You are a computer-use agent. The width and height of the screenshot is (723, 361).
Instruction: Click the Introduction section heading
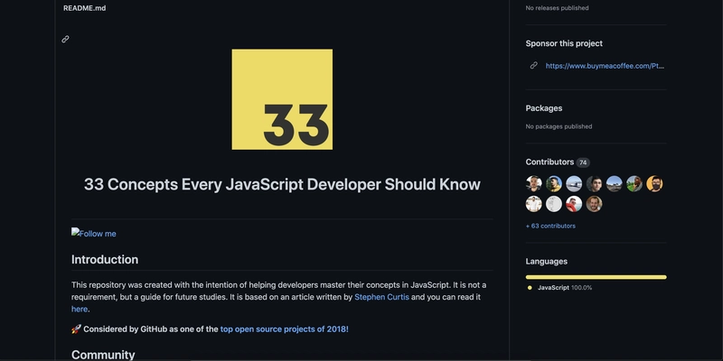[x=105, y=260]
